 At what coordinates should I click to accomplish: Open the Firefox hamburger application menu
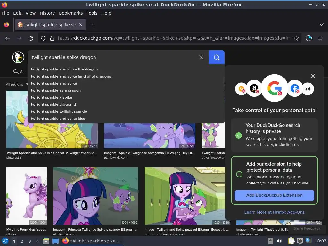pos(320,38)
